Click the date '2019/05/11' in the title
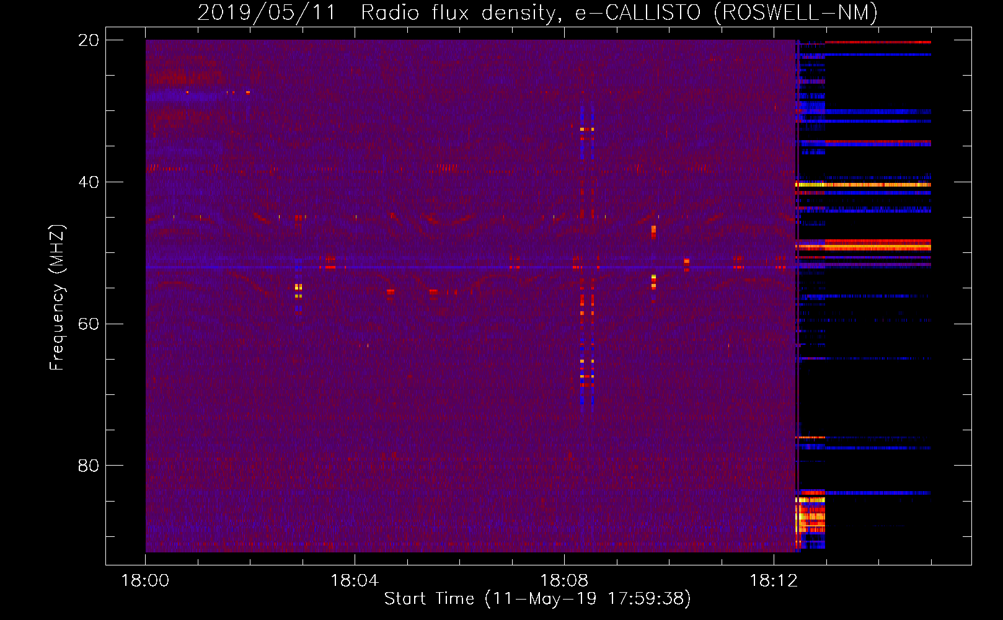This screenshot has width=1003, height=620. [267, 12]
